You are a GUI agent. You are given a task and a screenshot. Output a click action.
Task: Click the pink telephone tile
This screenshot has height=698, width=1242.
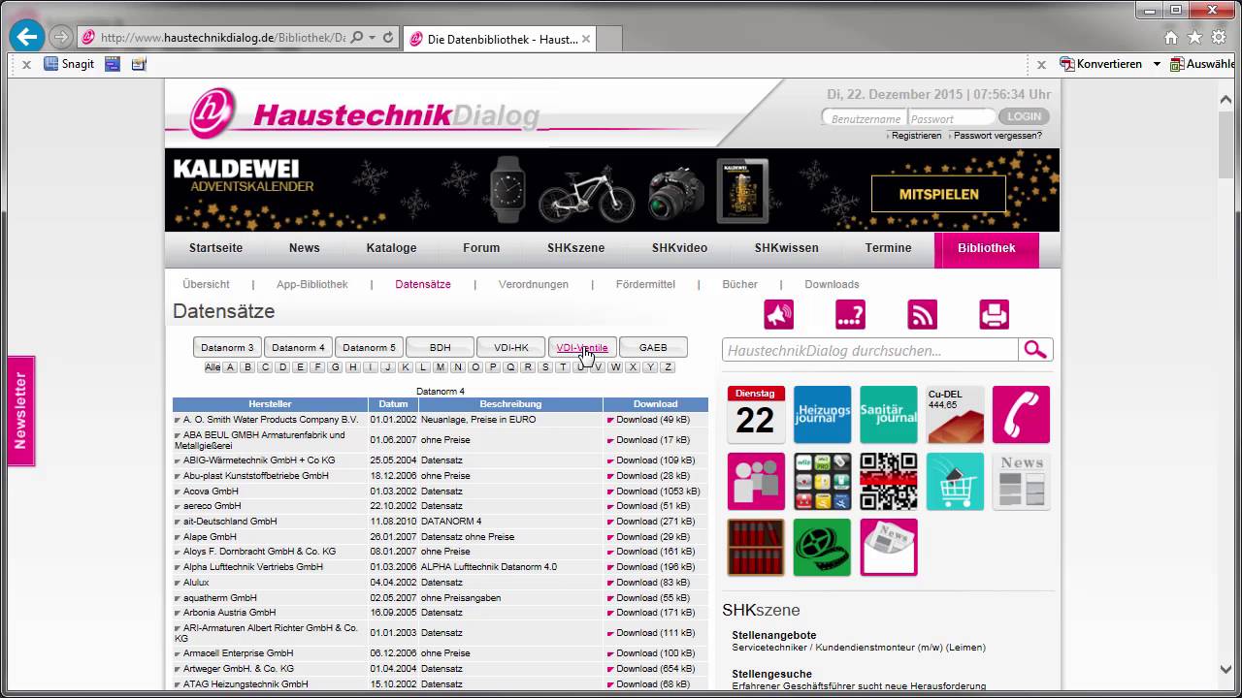click(1022, 415)
